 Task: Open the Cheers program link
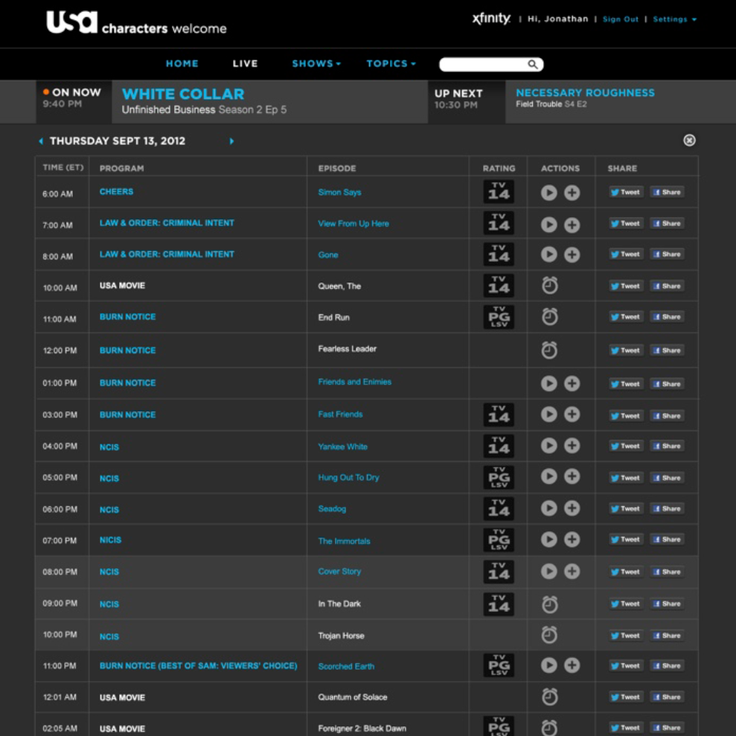(x=116, y=192)
